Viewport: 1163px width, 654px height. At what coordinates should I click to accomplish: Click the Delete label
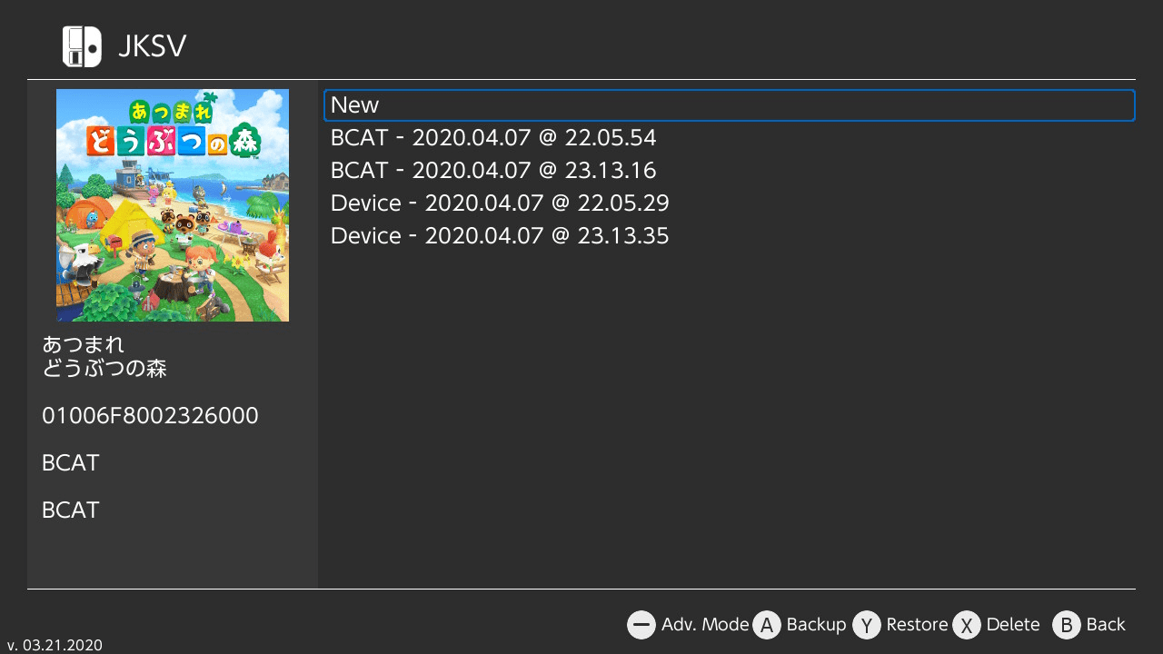(1013, 625)
